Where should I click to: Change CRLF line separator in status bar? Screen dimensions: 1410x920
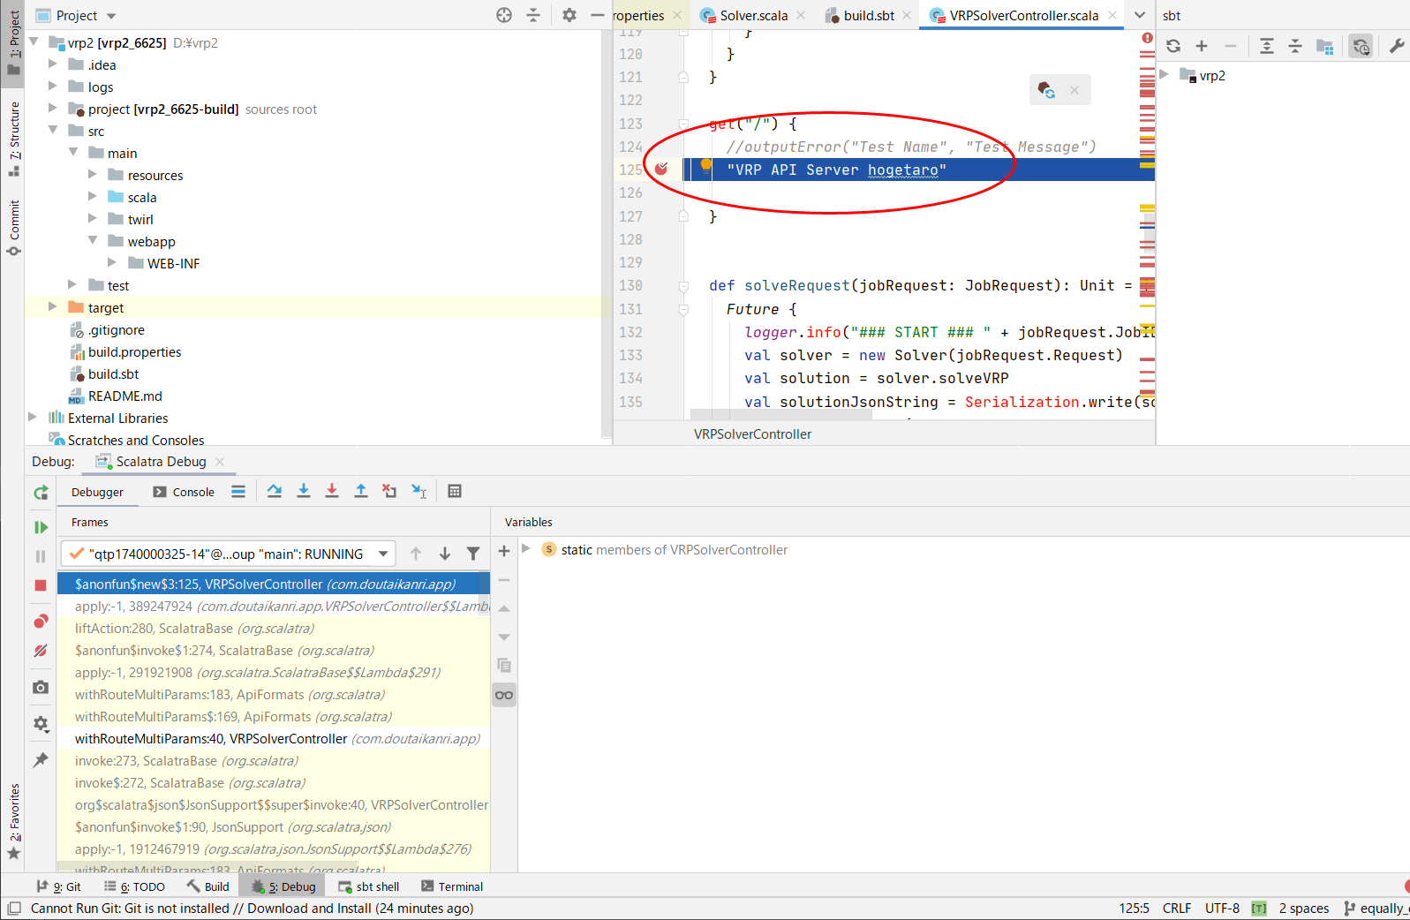[1177, 909]
